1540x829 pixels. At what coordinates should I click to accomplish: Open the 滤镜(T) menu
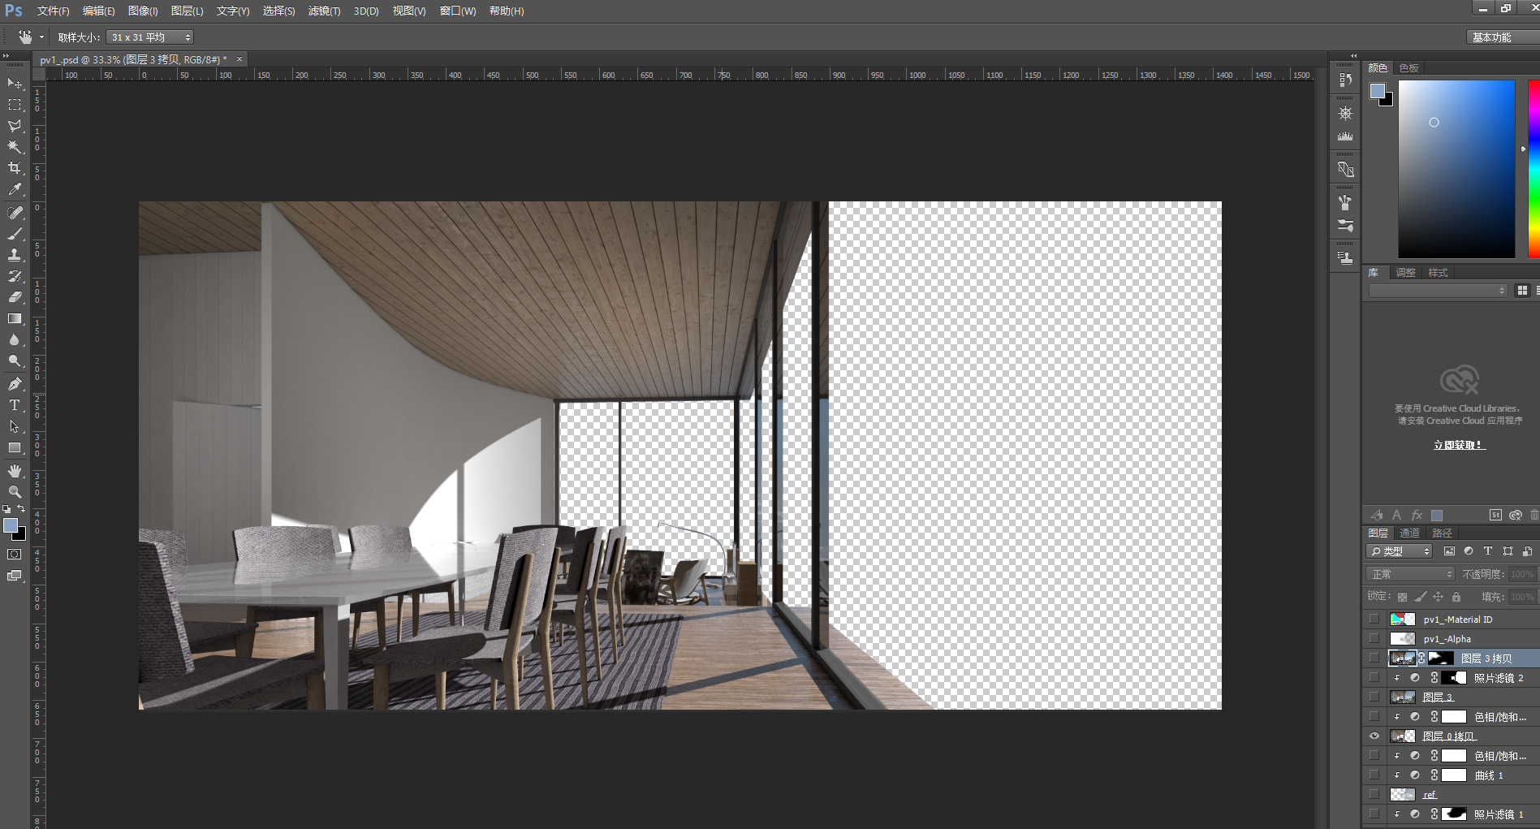click(324, 11)
